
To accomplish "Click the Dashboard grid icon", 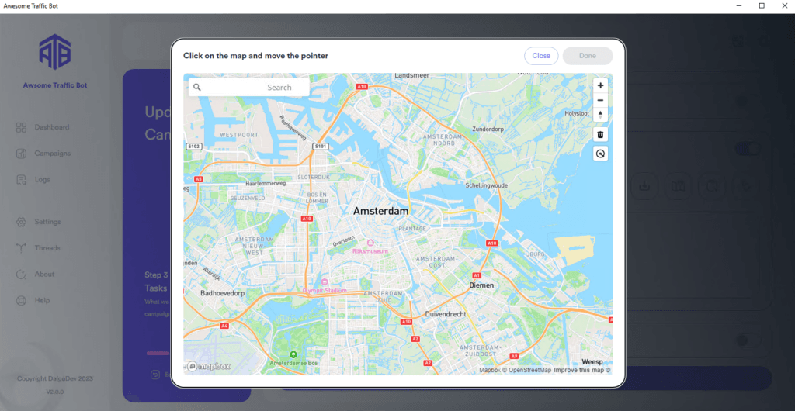I will coord(21,127).
